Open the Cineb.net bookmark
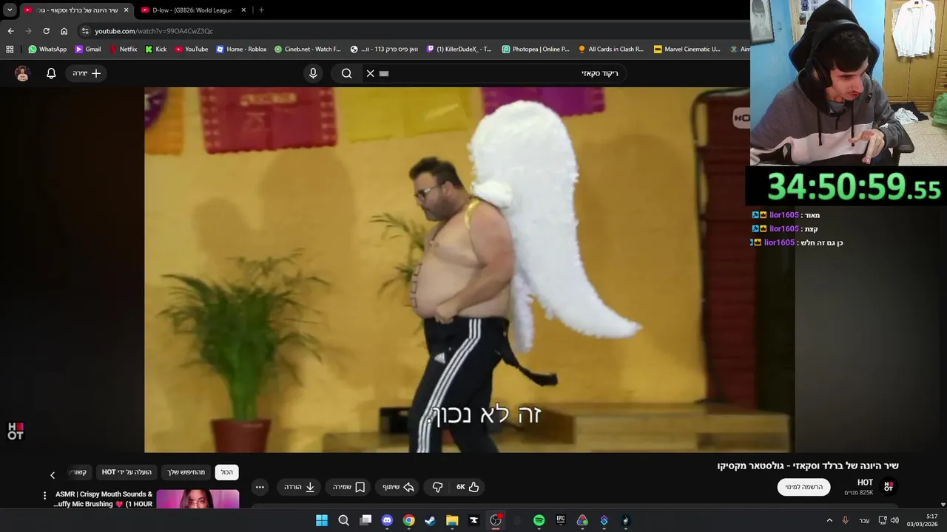Screen dimensions: 947x532 point(308,50)
